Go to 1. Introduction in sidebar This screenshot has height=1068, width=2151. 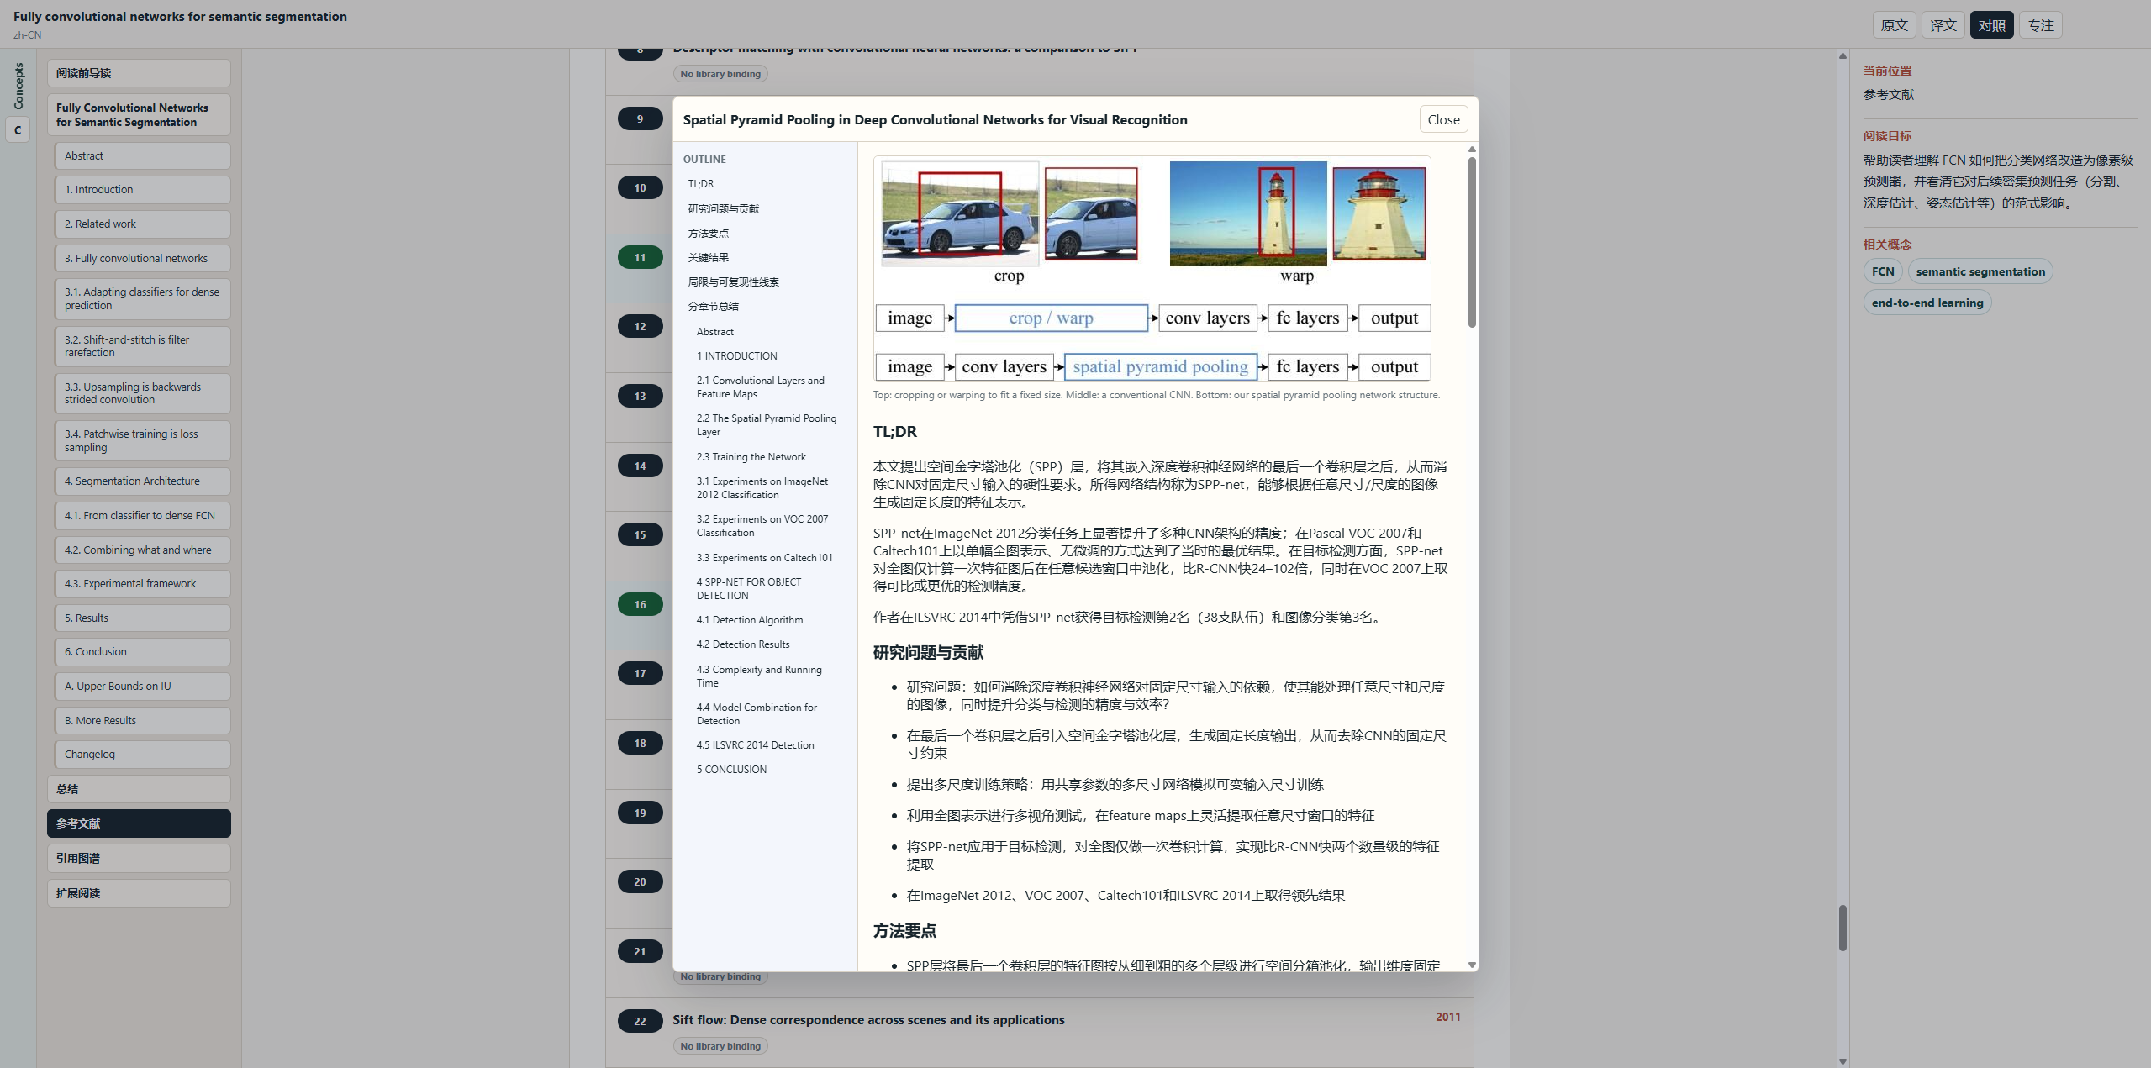point(143,189)
